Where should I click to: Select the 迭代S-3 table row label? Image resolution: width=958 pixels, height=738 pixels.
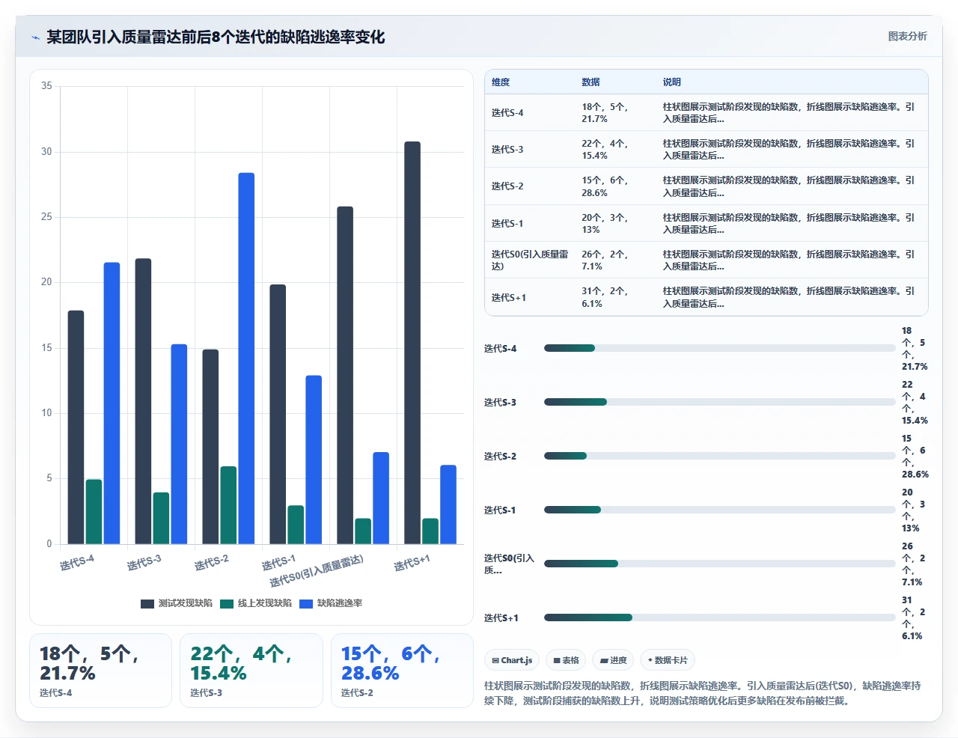tap(507, 150)
